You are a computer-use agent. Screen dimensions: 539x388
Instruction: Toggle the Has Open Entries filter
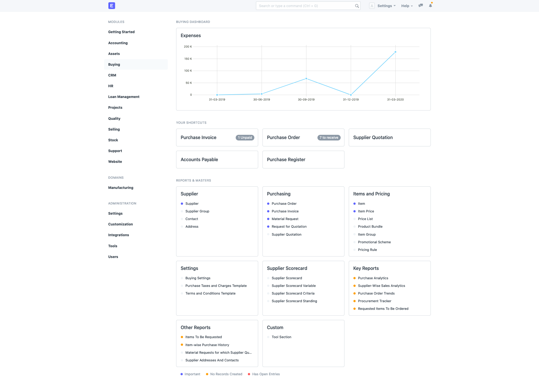265,374
